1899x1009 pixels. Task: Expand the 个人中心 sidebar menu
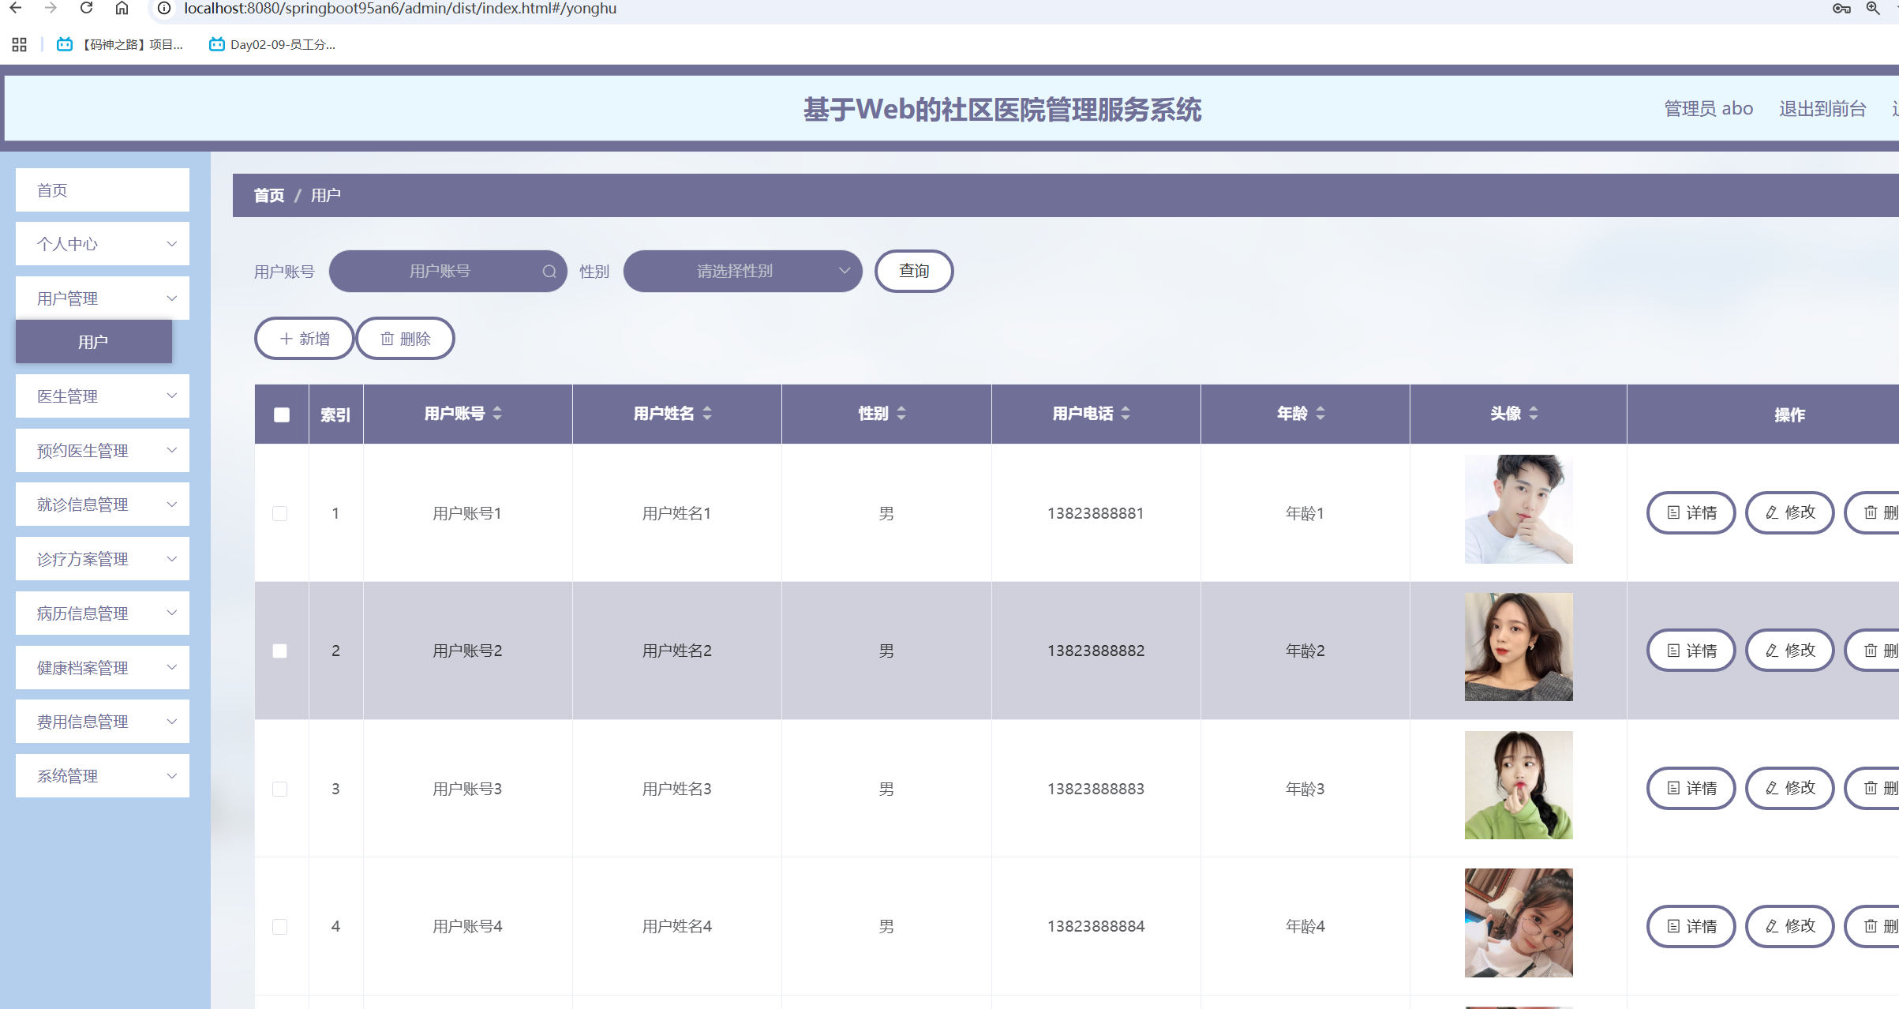(x=103, y=244)
